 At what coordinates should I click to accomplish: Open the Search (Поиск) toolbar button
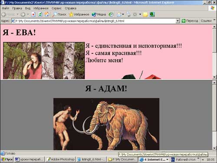pos(59,14)
